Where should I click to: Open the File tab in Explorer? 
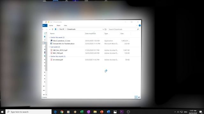pyautogui.click(x=45, y=25)
